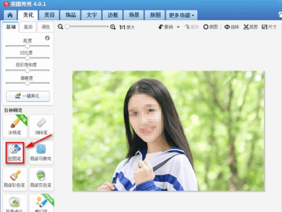Choose the 消除笔 eraser pen tool
The image size is (282, 212).
click(41, 126)
